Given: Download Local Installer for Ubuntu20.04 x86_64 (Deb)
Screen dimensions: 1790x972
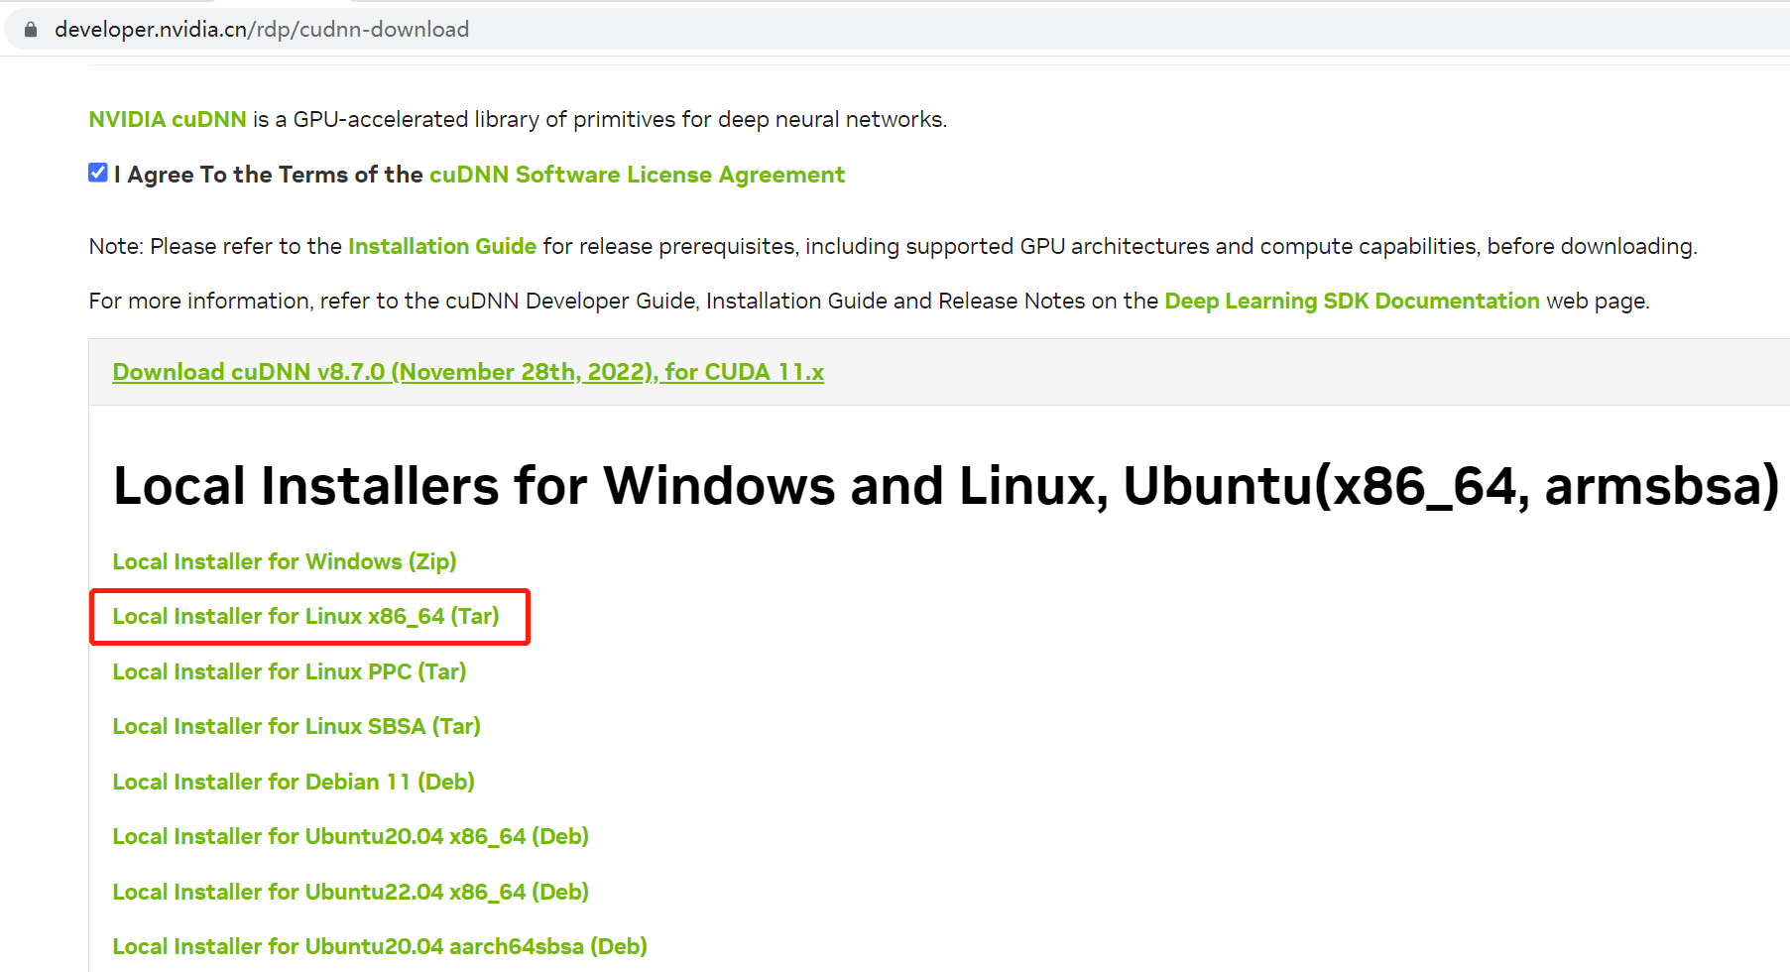Looking at the screenshot, I should click(x=351, y=836).
